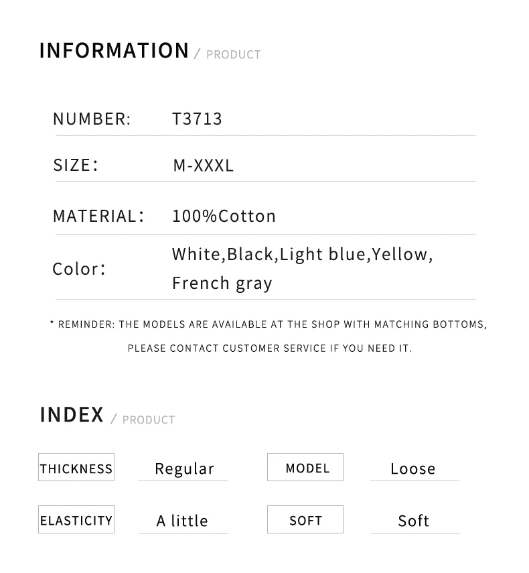Click the reminder about matching bottoms

click(269, 324)
